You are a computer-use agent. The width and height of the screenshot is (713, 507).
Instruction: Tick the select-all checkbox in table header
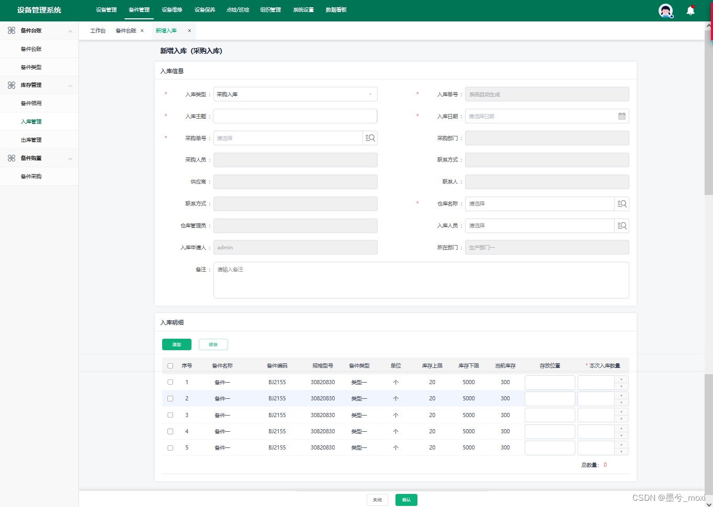(170, 366)
